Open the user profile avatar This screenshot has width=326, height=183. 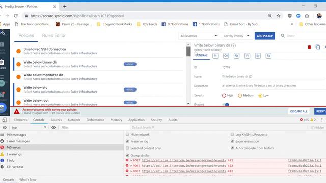tap(319, 16)
